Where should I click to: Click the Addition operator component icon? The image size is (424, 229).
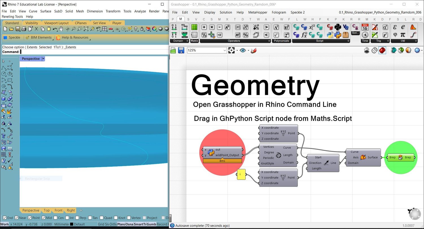[204, 27]
